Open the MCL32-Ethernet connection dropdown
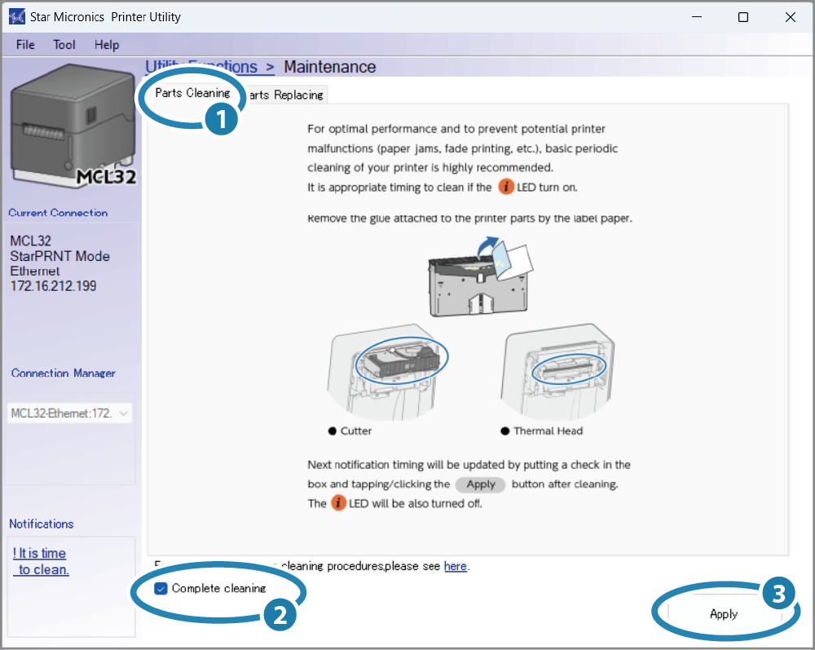The height and width of the screenshot is (650, 815). point(69,413)
